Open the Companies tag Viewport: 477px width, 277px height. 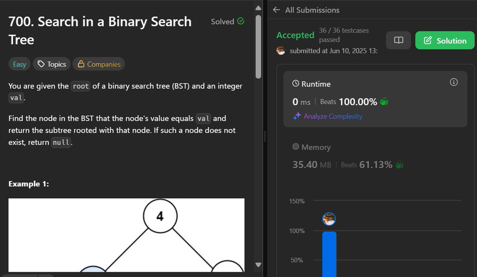pyautogui.click(x=99, y=64)
